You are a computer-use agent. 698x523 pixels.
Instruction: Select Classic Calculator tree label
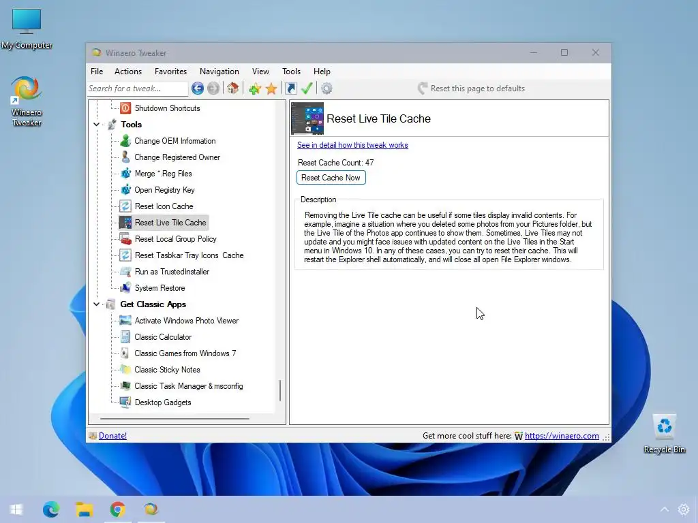[163, 337]
